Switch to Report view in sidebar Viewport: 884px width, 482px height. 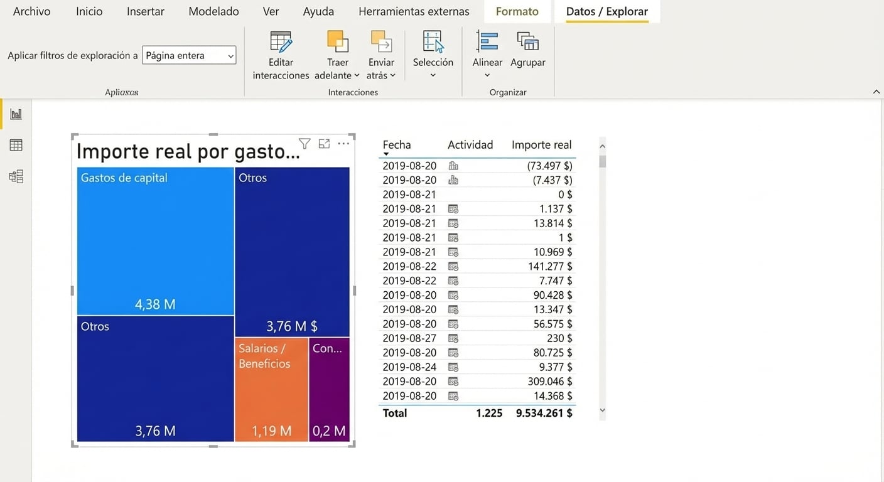(16, 114)
